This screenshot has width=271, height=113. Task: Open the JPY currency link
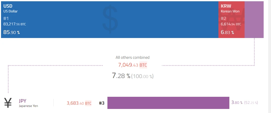[23, 101]
